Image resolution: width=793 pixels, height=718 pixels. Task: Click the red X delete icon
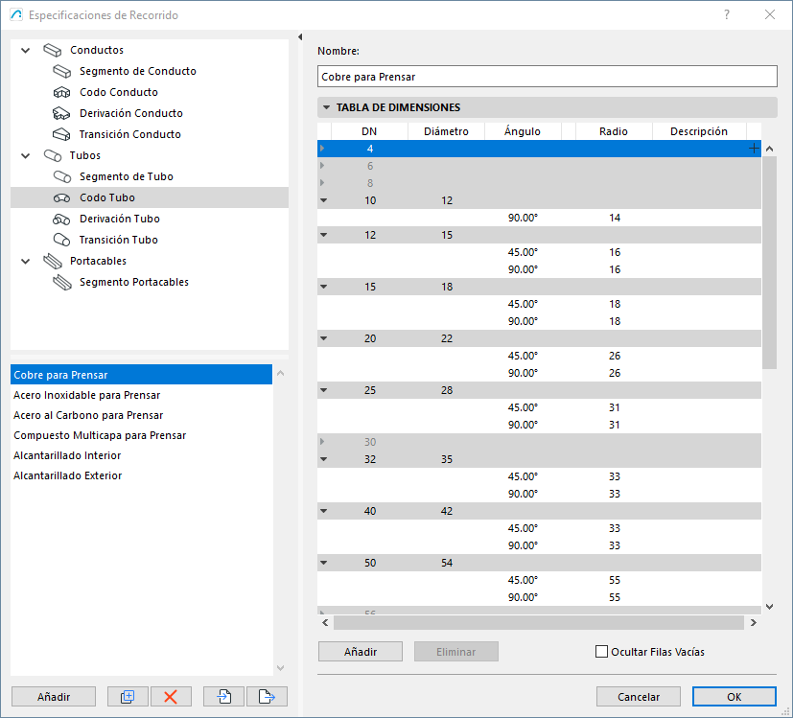point(171,697)
